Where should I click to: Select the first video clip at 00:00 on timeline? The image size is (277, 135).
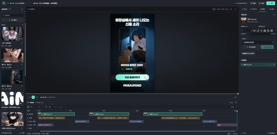click(x=56, y=114)
